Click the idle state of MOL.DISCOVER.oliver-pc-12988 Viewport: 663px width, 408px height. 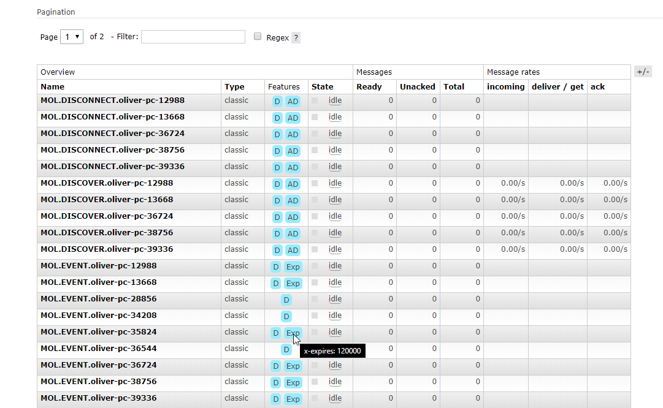click(x=335, y=183)
